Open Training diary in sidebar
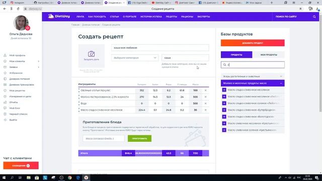 22,84
